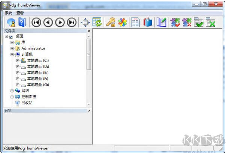Maximize the PdgThumbViewer window
226x154 pixels.
point(205,4)
